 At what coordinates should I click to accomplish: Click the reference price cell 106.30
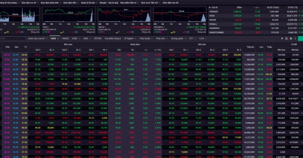pos(24,74)
